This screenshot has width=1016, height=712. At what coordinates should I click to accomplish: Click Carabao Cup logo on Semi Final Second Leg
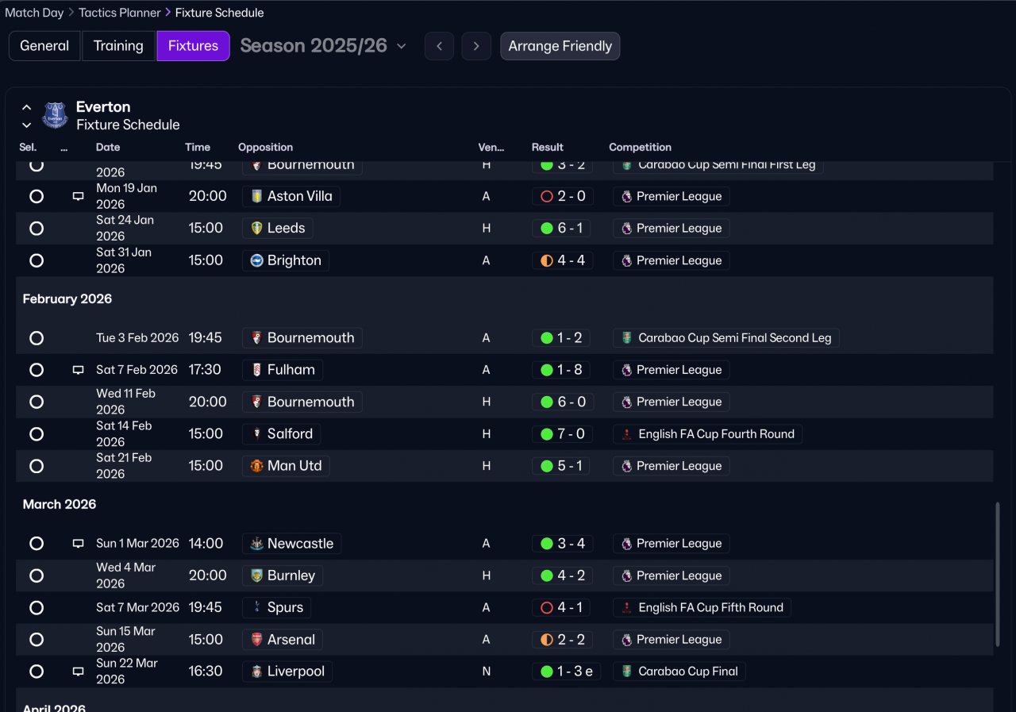point(627,338)
